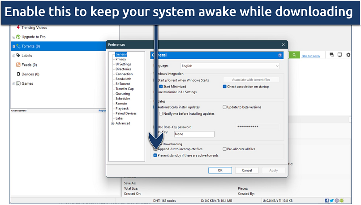Select Scheduler in the preferences list
The width and height of the screenshot is (361, 205).
pos(123,99)
